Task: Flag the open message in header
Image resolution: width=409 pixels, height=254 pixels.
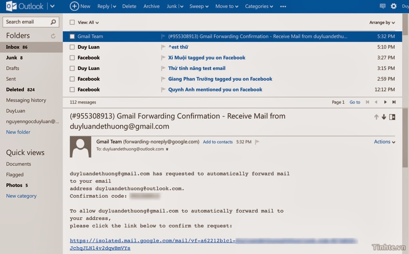Action: 257,142
